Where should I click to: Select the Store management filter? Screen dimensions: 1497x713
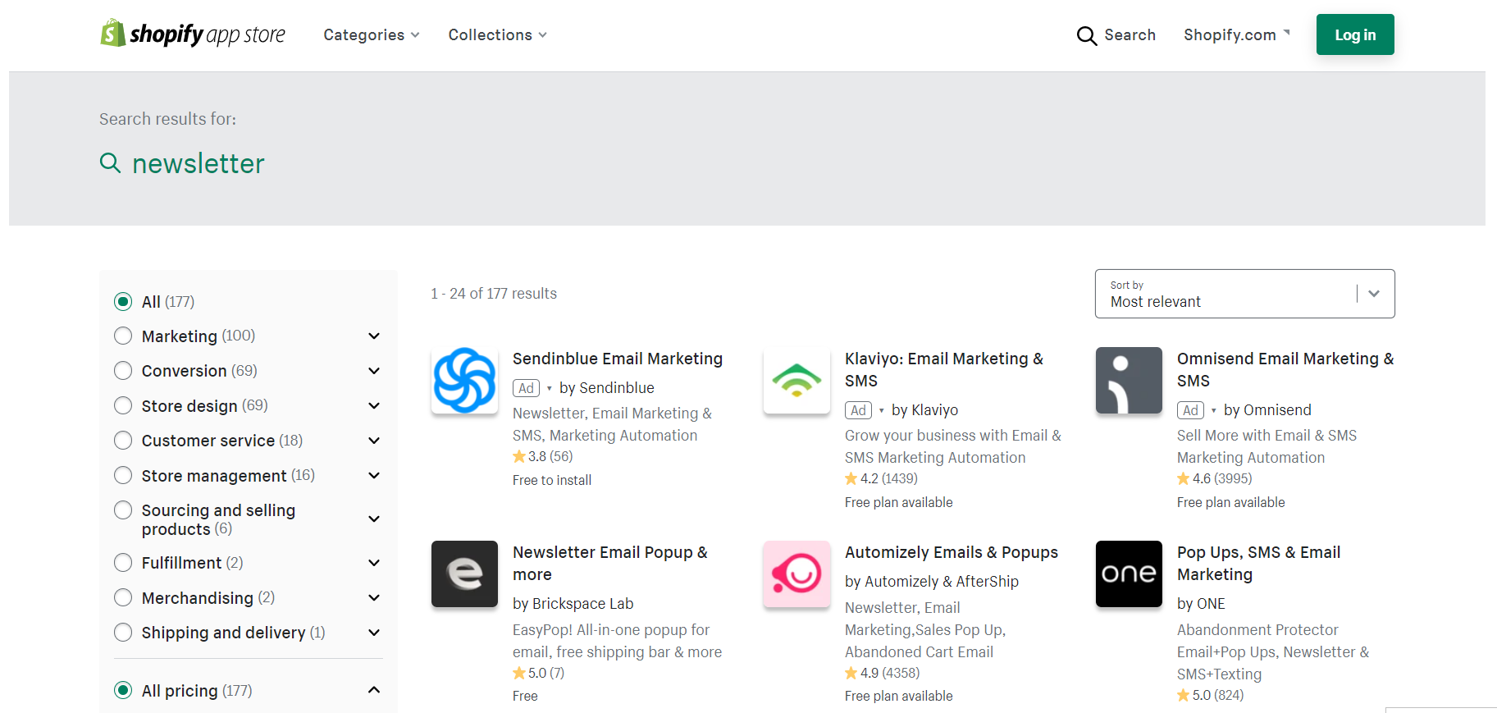pyautogui.click(x=123, y=475)
